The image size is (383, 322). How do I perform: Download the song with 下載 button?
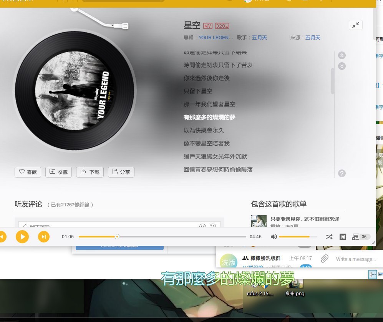(x=90, y=172)
